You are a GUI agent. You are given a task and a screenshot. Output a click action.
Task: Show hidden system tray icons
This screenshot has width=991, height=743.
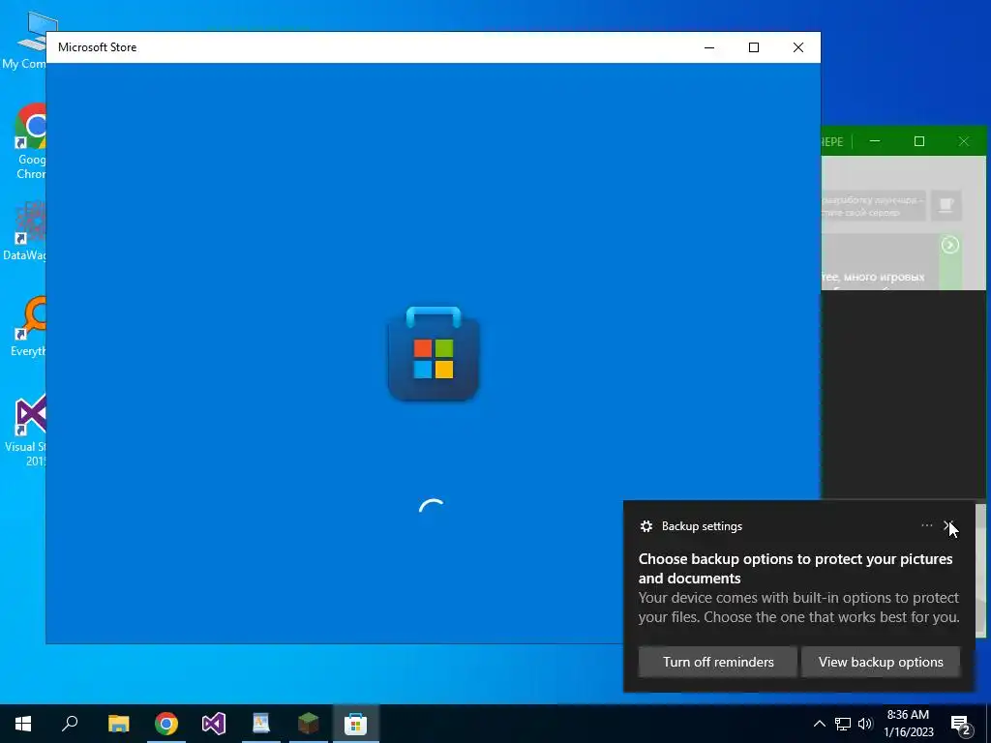coord(819,724)
